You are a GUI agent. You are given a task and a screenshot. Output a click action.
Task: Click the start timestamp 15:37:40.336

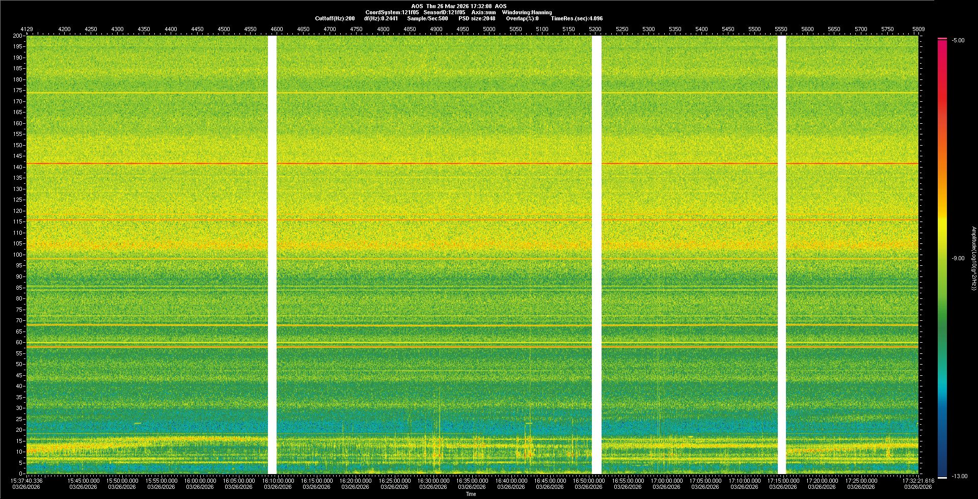pyautogui.click(x=28, y=480)
